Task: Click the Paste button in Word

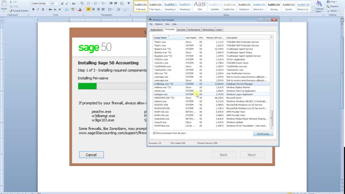Action: point(4,6)
